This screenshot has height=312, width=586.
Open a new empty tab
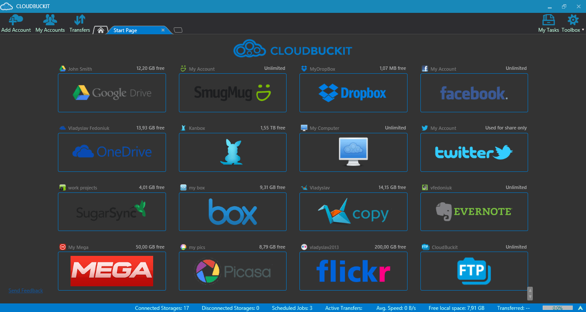click(x=178, y=30)
